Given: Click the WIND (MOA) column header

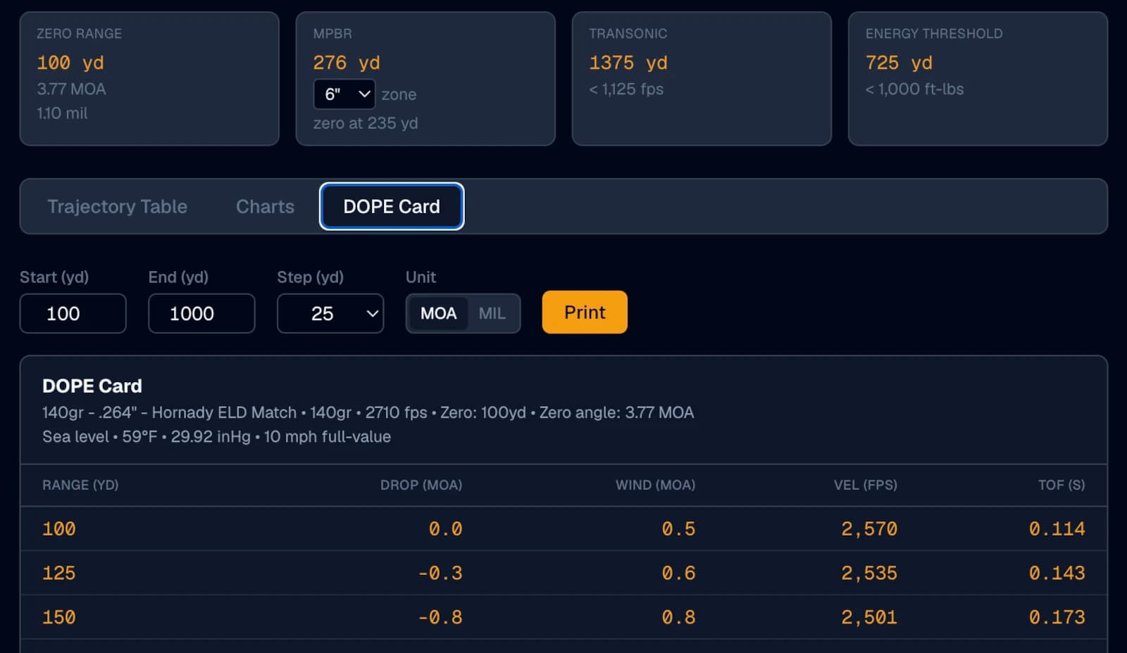Looking at the screenshot, I should [655, 485].
